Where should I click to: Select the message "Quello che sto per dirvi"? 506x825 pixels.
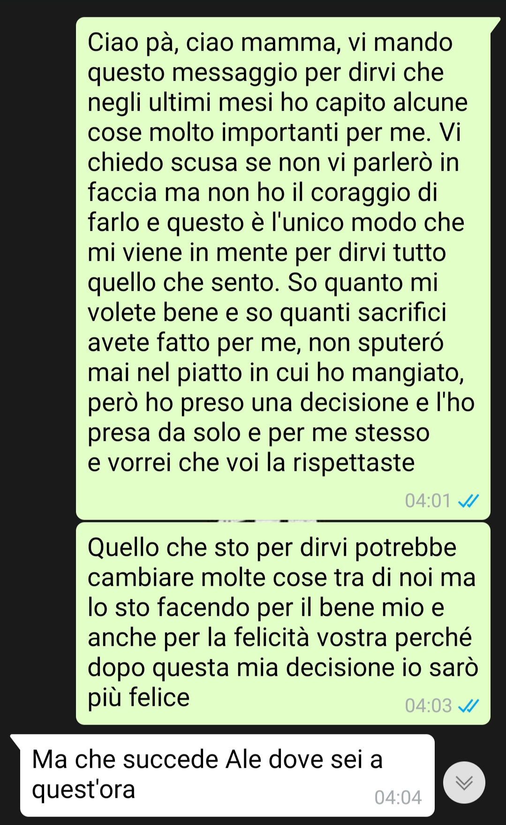coord(283,623)
